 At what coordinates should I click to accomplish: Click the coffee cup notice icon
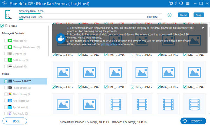pos(61,38)
